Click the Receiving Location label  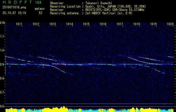click(x=65, y=6)
